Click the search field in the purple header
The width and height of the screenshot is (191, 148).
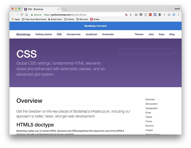click(x=147, y=52)
